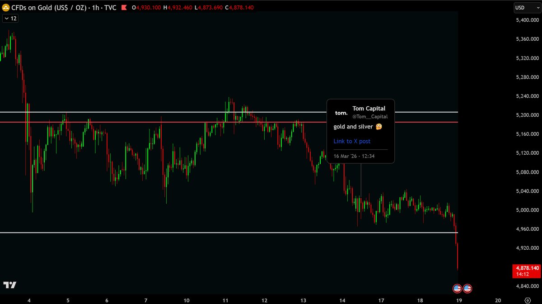Viewport: 542px width, 304px height.
Task: Click the date label 5 on time axis
Action: [68, 300]
